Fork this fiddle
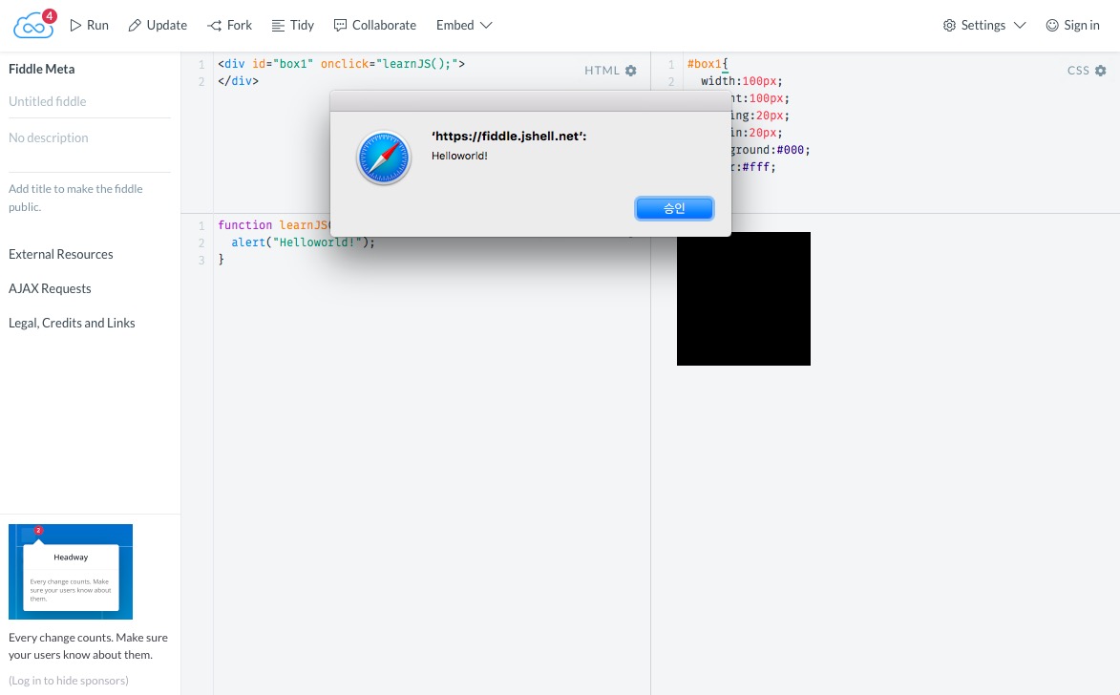Viewport: 1120px width, 695px height. click(x=229, y=25)
